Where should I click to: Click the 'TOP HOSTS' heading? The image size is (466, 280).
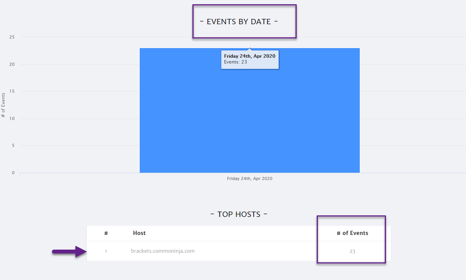(239, 214)
